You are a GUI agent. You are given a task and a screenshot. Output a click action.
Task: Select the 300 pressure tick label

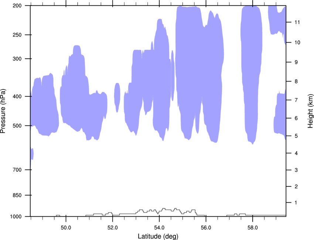click(17, 59)
